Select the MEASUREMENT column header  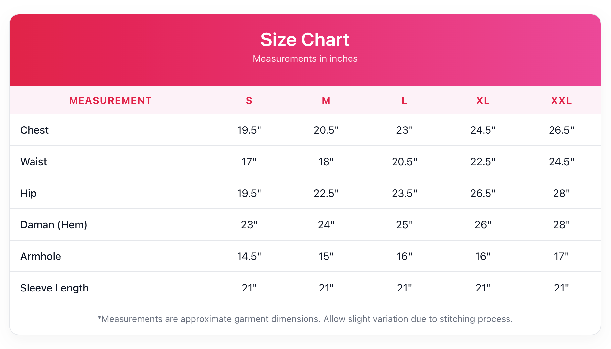click(110, 101)
